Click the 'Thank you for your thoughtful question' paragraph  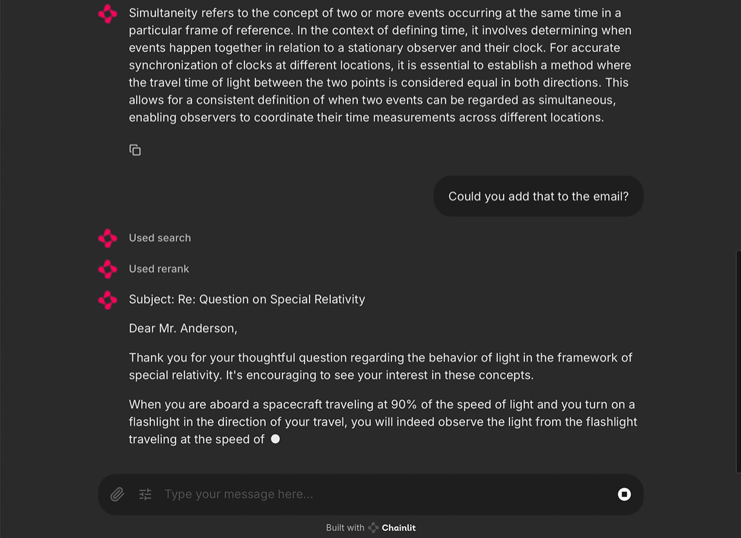pyautogui.click(x=380, y=366)
